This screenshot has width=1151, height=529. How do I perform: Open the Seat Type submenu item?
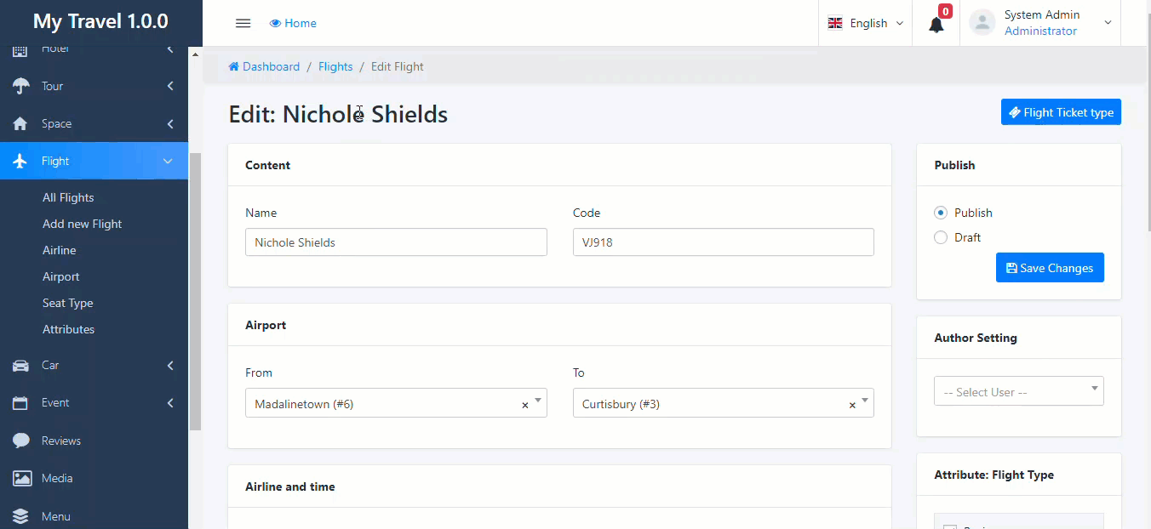tap(68, 303)
